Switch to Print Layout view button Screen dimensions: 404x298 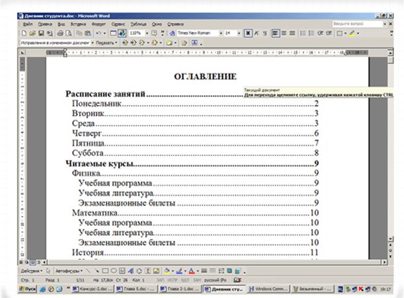pos(32,262)
